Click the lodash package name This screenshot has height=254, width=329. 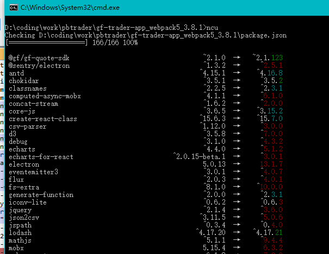[x=20, y=233]
